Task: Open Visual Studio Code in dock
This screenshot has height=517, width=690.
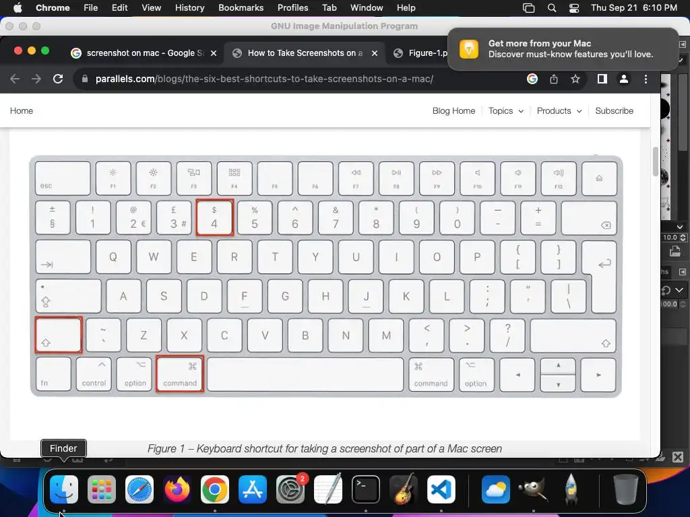Action: (441, 489)
